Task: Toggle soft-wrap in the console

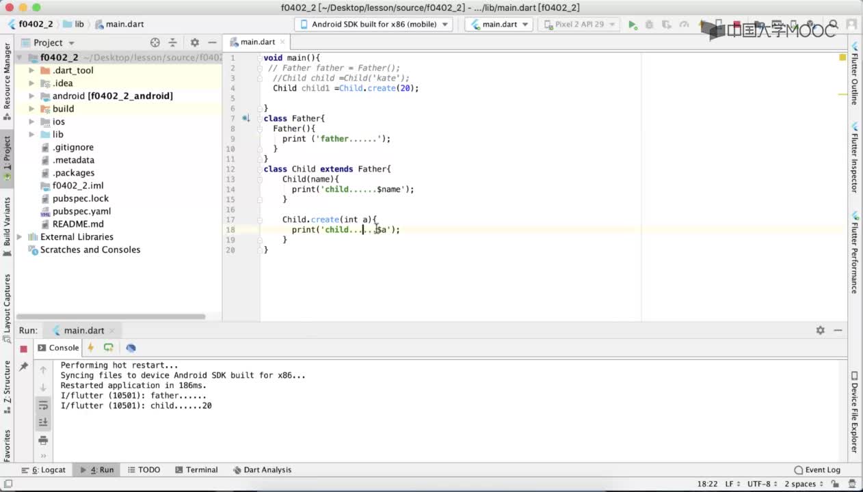Action: [43, 405]
